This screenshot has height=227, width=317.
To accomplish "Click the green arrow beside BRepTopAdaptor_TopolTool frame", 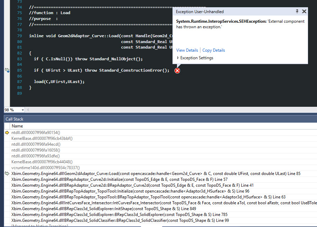I will (8, 197).
